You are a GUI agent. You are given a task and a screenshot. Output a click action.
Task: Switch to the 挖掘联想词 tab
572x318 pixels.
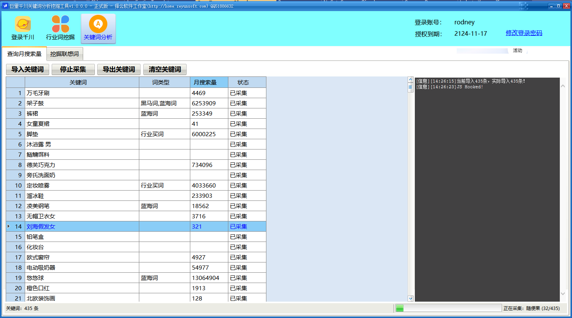(x=64, y=54)
